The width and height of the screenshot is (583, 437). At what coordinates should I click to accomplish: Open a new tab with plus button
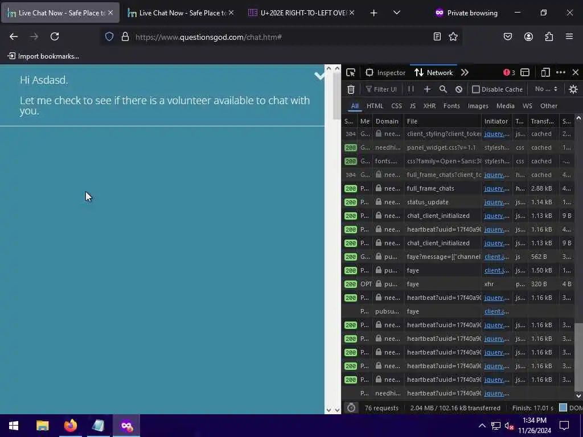pos(373,13)
